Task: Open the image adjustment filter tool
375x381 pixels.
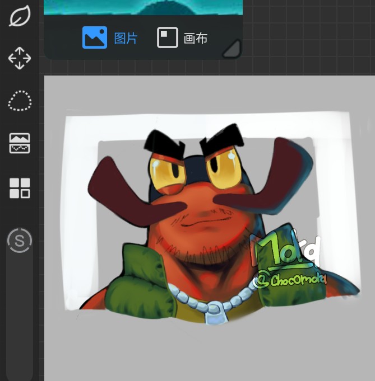Action: [x=20, y=143]
